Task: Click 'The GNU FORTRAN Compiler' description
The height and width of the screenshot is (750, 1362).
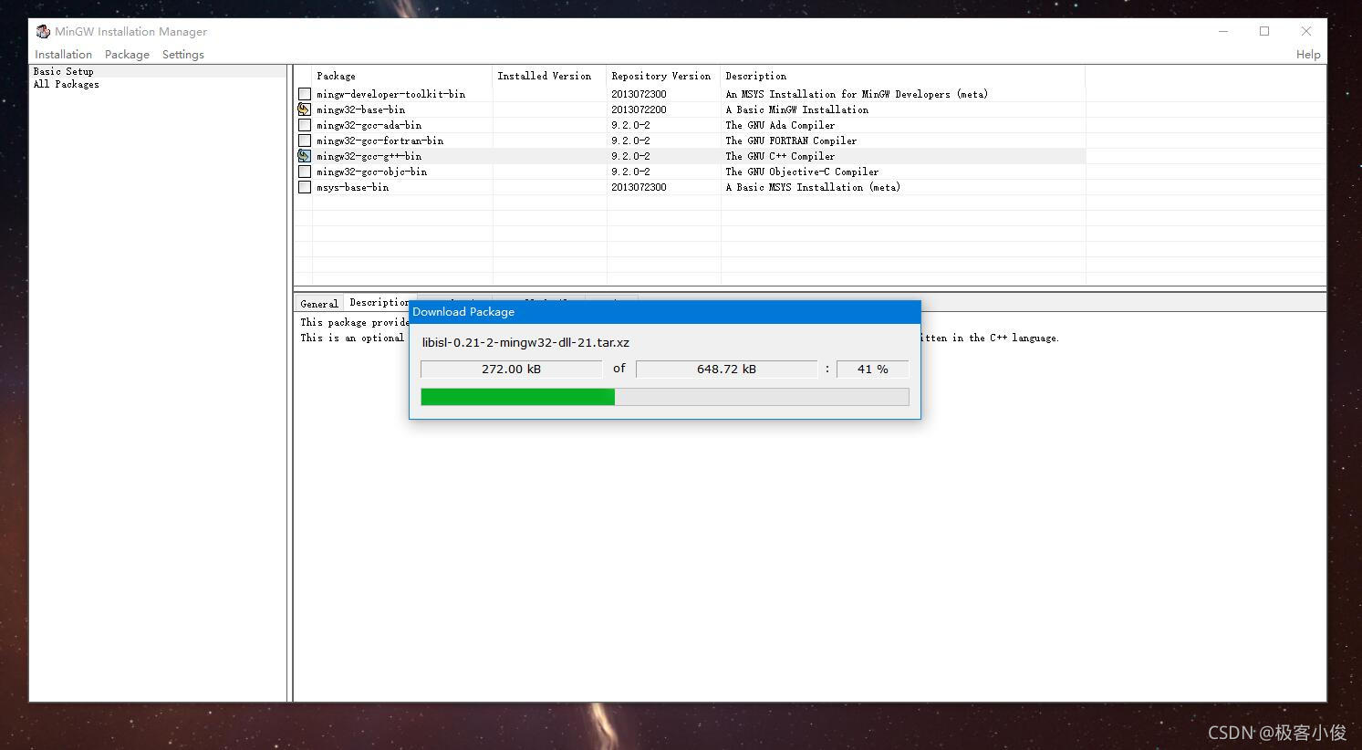Action: (791, 141)
